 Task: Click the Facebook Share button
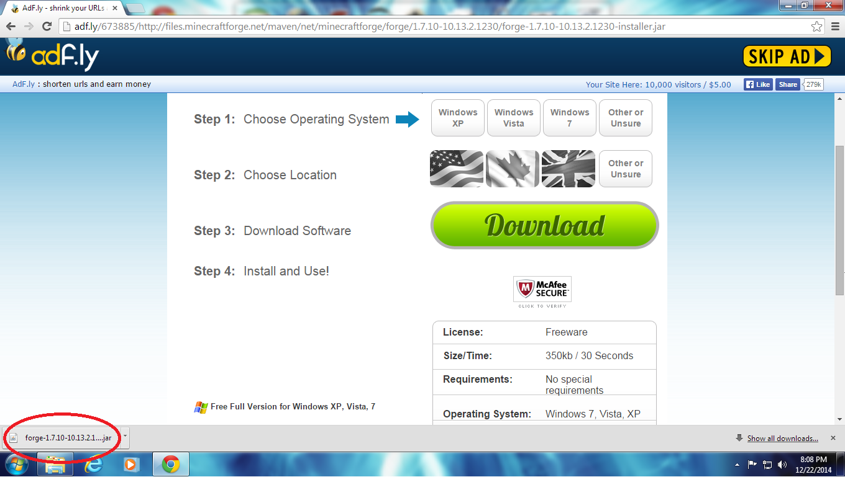(788, 84)
